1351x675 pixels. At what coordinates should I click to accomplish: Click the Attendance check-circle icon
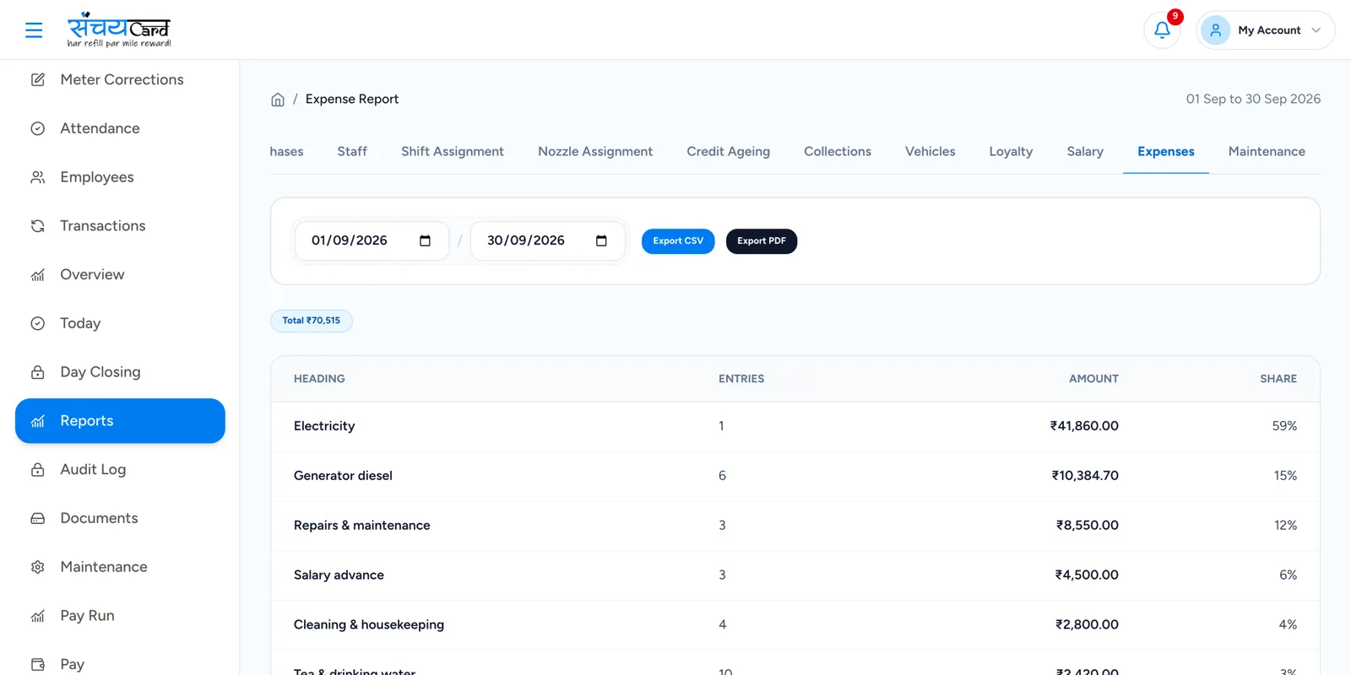(38, 128)
